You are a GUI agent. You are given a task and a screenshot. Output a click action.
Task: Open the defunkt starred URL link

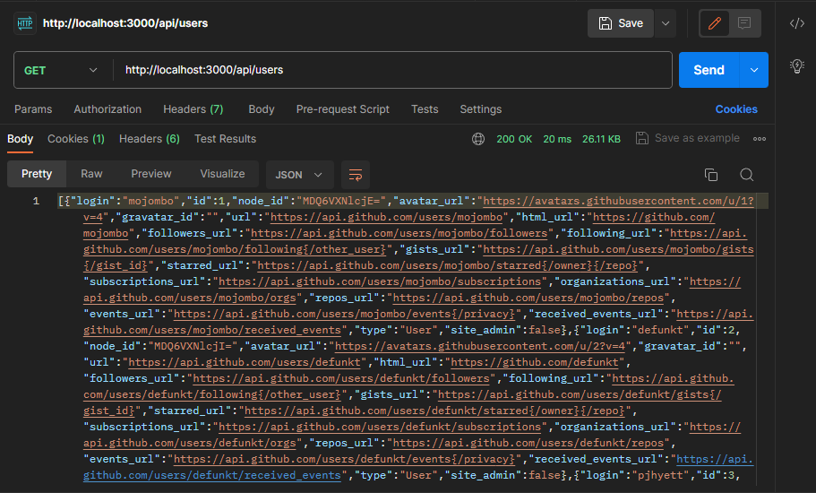434,411
